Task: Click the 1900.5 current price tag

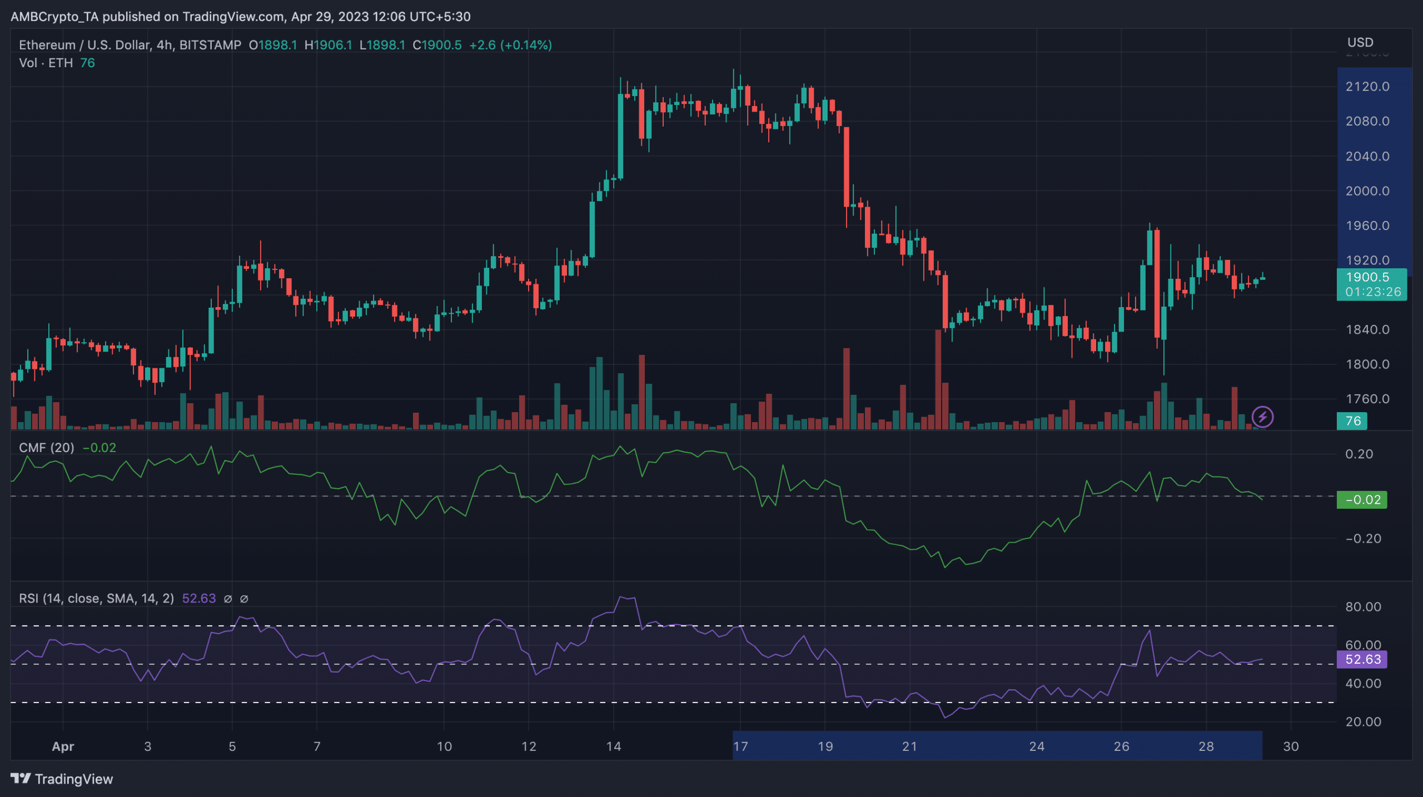Action: 1372,284
